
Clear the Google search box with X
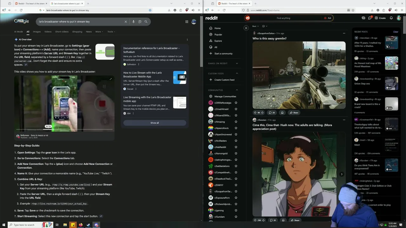126,22
